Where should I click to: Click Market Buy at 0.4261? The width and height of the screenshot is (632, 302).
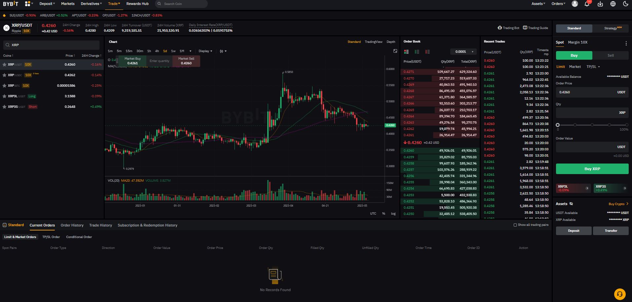click(132, 61)
